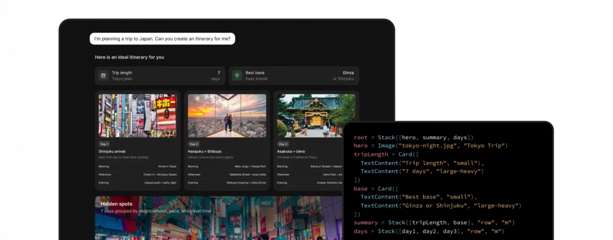Click the 'Ginza' value in Best base card
Viewport: 613px width, 240px height.
[x=348, y=73]
